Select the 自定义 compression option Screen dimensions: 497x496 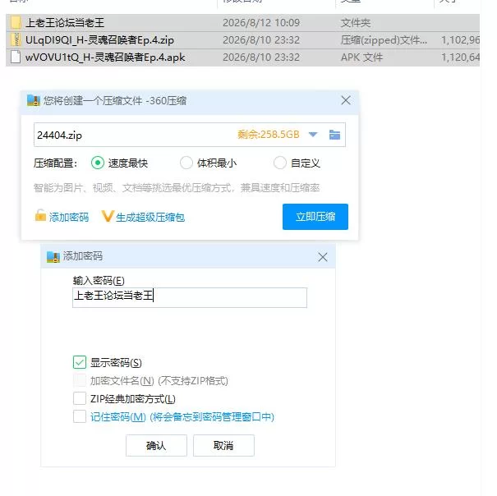[x=280, y=163]
